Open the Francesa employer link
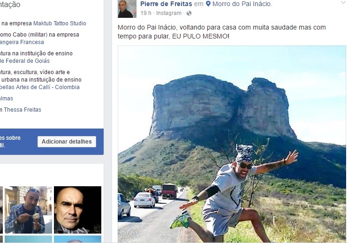The image size is (348, 243). coord(22,42)
